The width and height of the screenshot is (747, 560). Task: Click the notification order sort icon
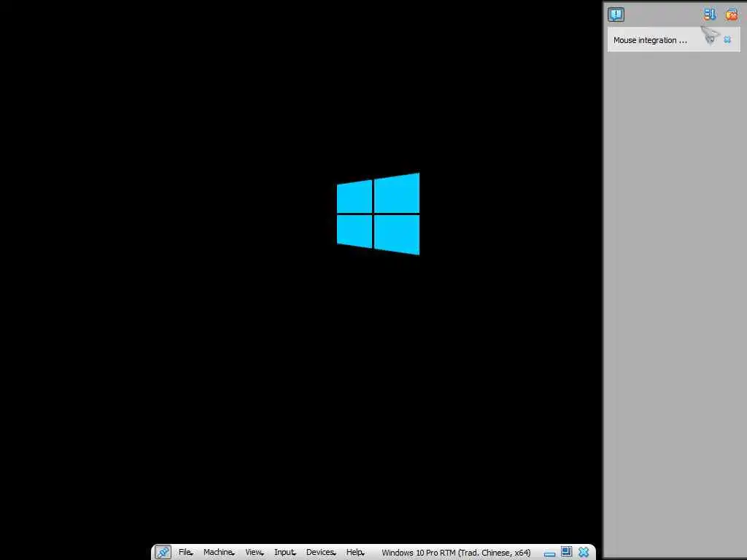click(x=710, y=15)
